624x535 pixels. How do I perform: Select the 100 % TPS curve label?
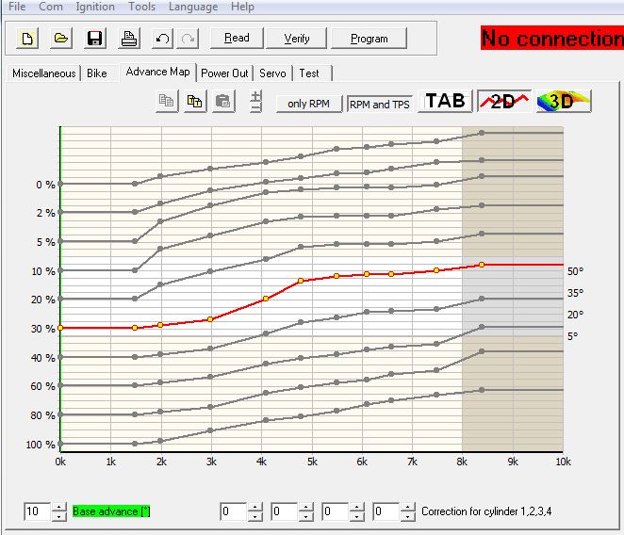[41, 445]
